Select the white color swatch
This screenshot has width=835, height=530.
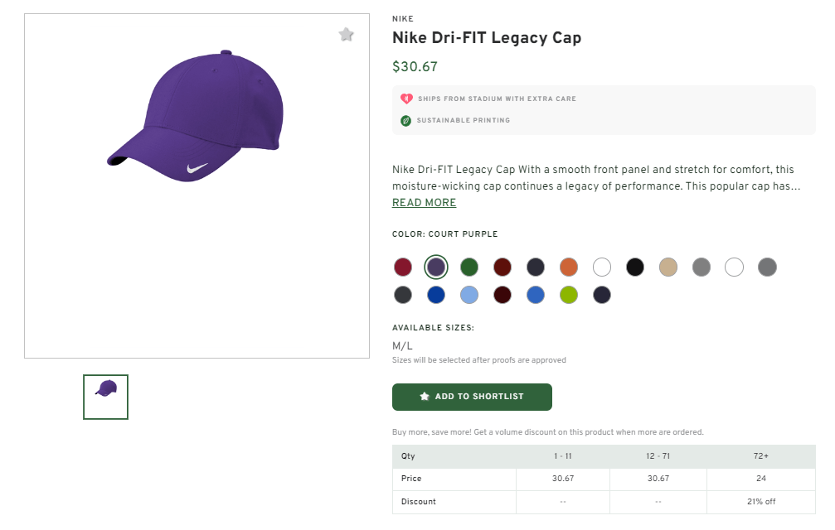pyautogui.click(x=602, y=267)
